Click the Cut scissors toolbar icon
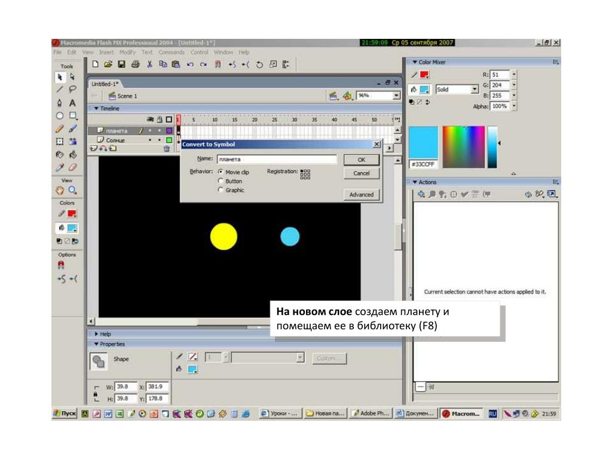 tap(149, 65)
